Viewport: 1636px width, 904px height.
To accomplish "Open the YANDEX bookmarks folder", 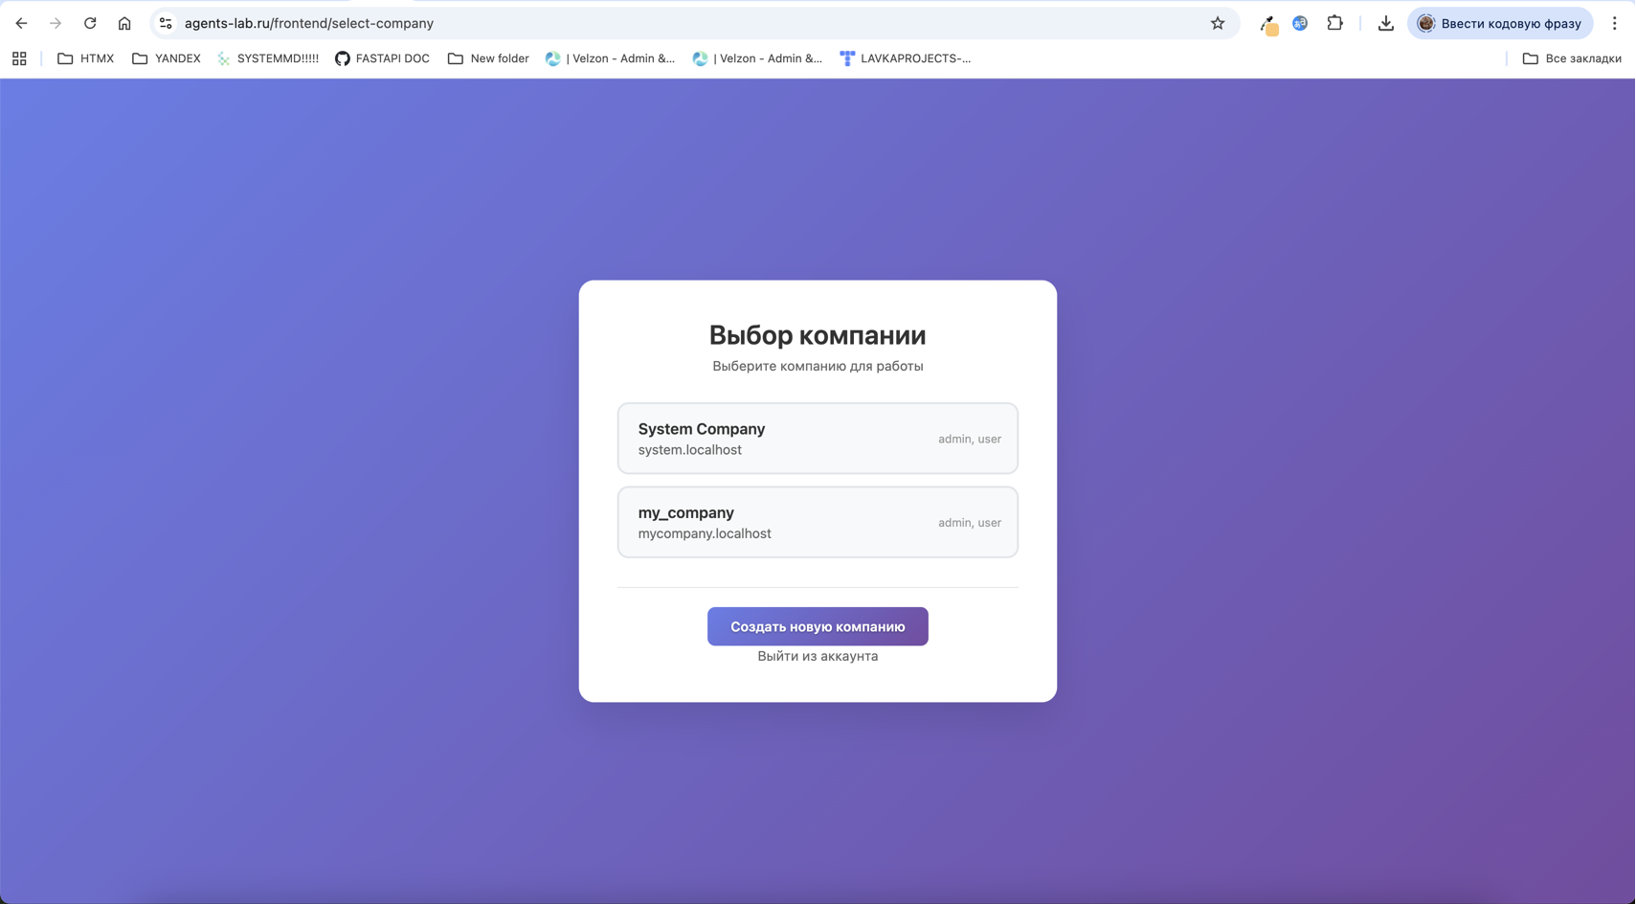I will tap(165, 58).
